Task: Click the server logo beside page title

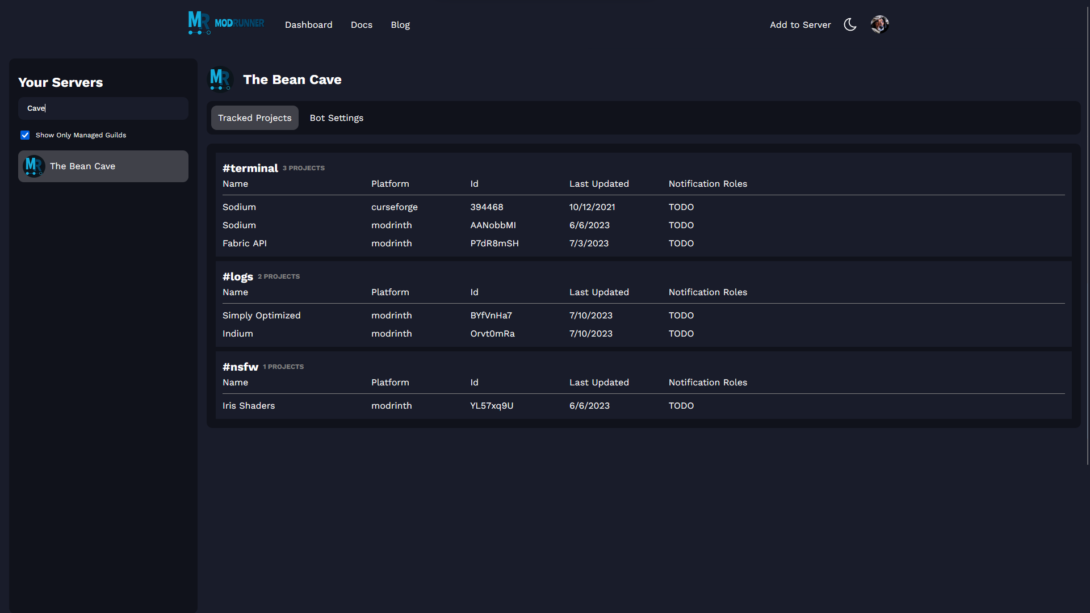Action: pos(220,79)
